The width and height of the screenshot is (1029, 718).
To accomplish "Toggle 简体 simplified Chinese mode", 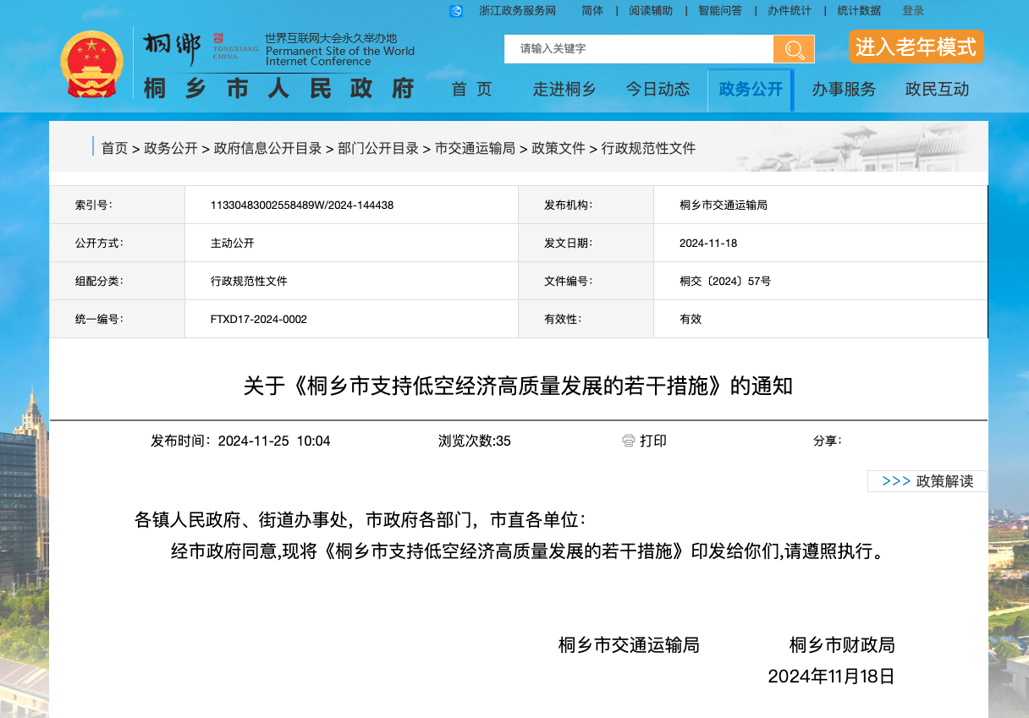I will click(x=592, y=11).
